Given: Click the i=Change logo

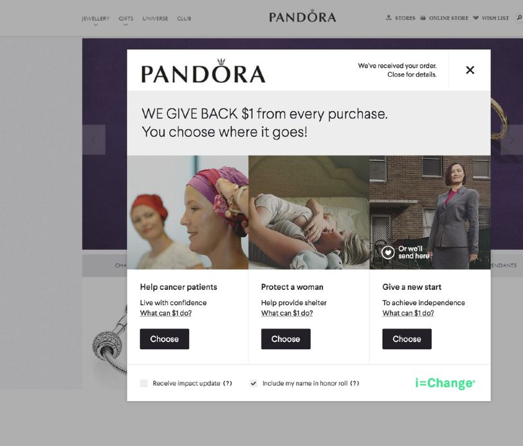Looking at the screenshot, I should [x=445, y=383].
